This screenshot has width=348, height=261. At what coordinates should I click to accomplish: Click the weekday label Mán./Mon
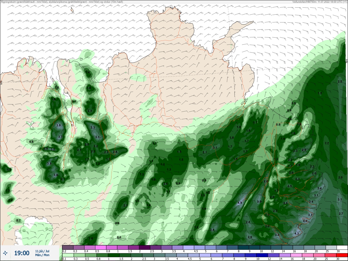[x=42, y=255]
